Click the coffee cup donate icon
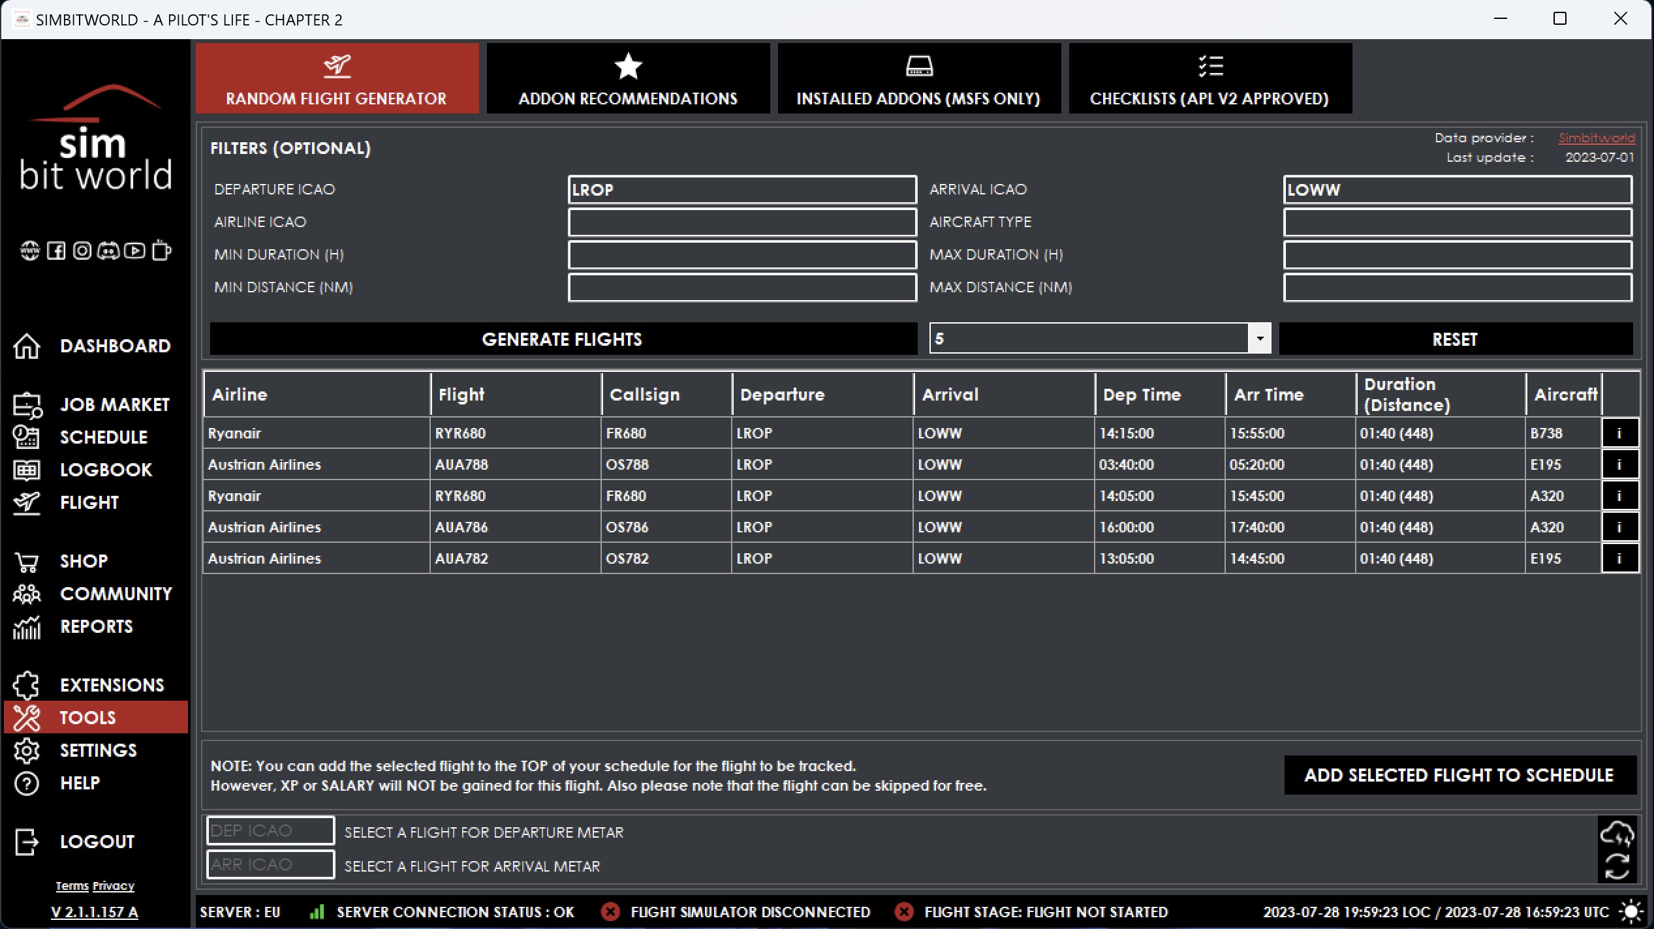Screen dimensions: 1654x929 [161, 251]
